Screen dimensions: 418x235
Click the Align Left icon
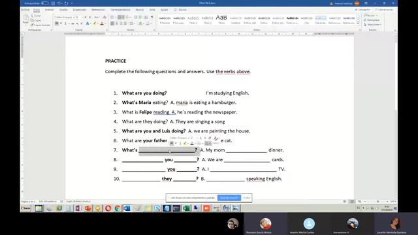(x=112, y=23)
